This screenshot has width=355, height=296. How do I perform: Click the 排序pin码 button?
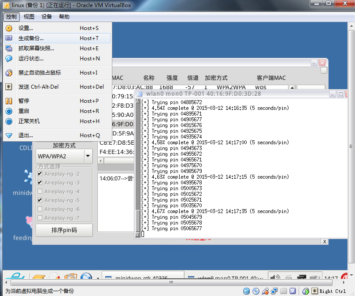click(64, 230)
